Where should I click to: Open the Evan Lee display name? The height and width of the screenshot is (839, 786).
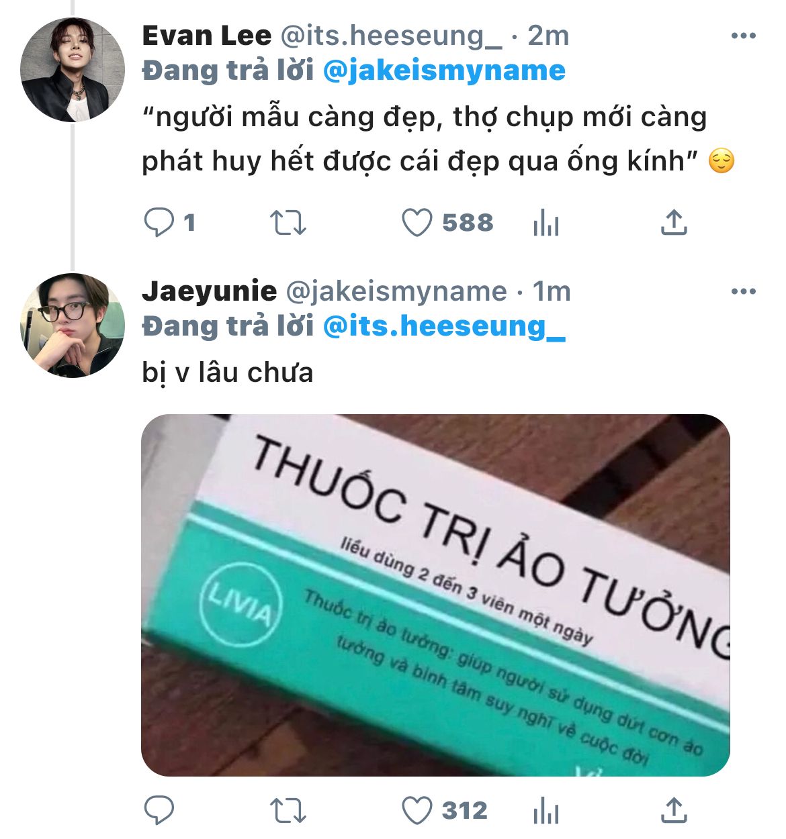[207, 36]
